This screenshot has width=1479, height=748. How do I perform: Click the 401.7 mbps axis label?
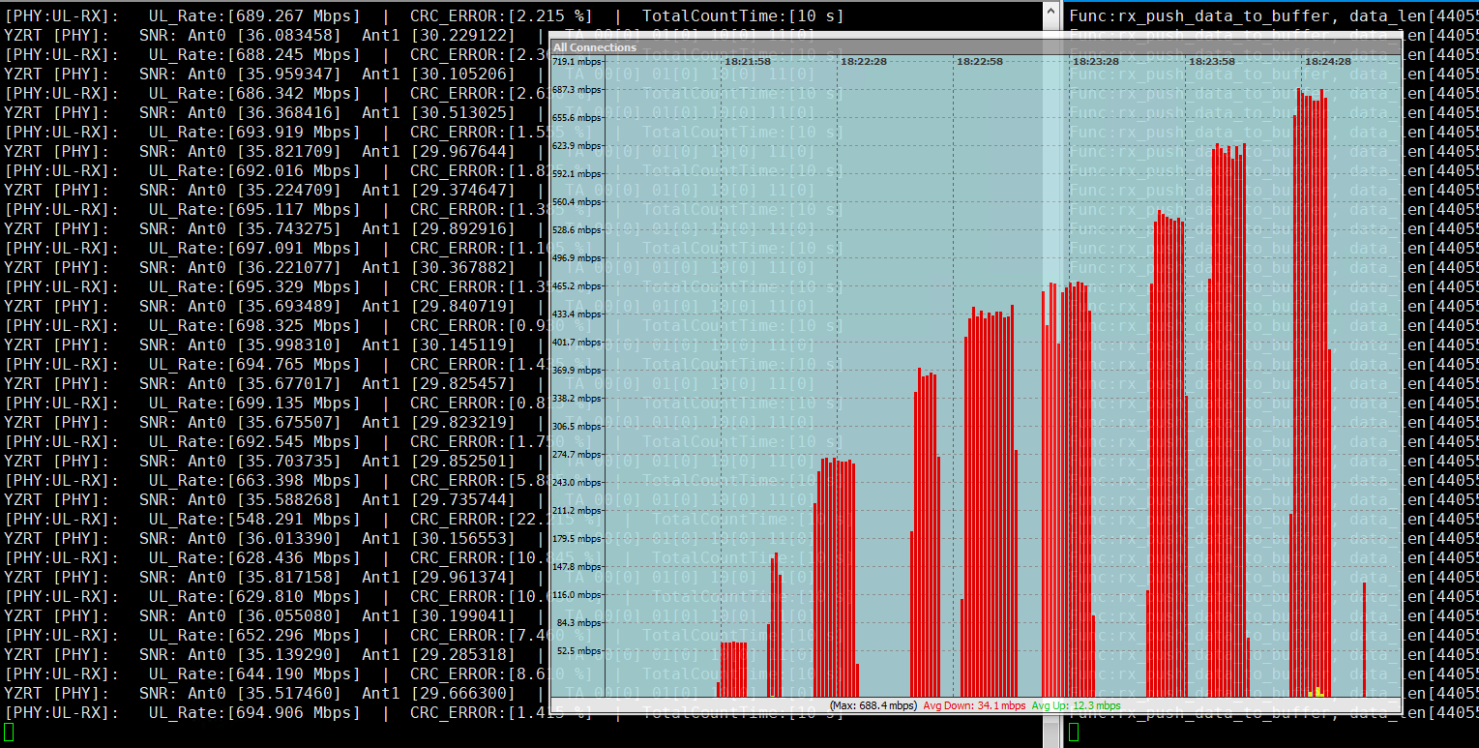(x=577, y=342)
